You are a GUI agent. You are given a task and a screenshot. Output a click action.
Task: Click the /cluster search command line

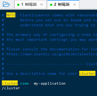[x=11, y=88]
